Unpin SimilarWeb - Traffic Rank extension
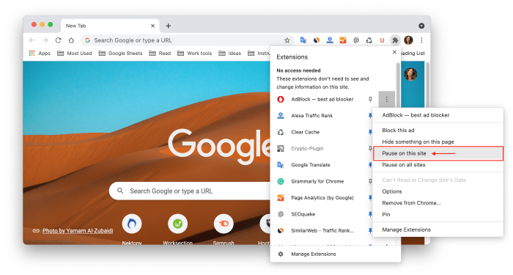Screen dimensions: 513x275 tap(370, 230)
